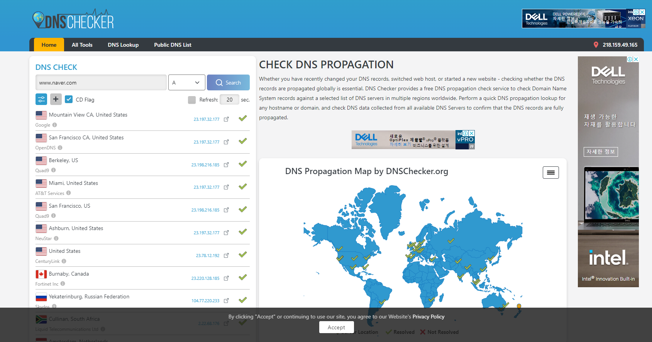Go to the DNS Lookup tab

point(123,45)
